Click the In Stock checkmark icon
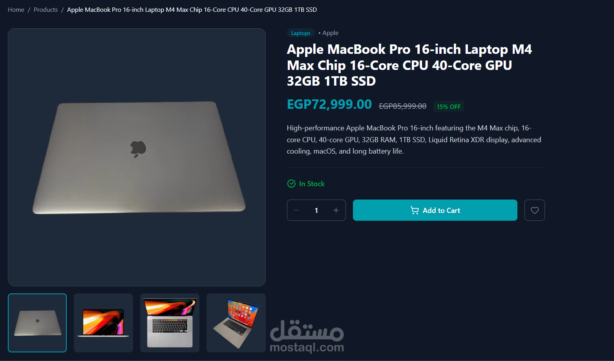 291,183
